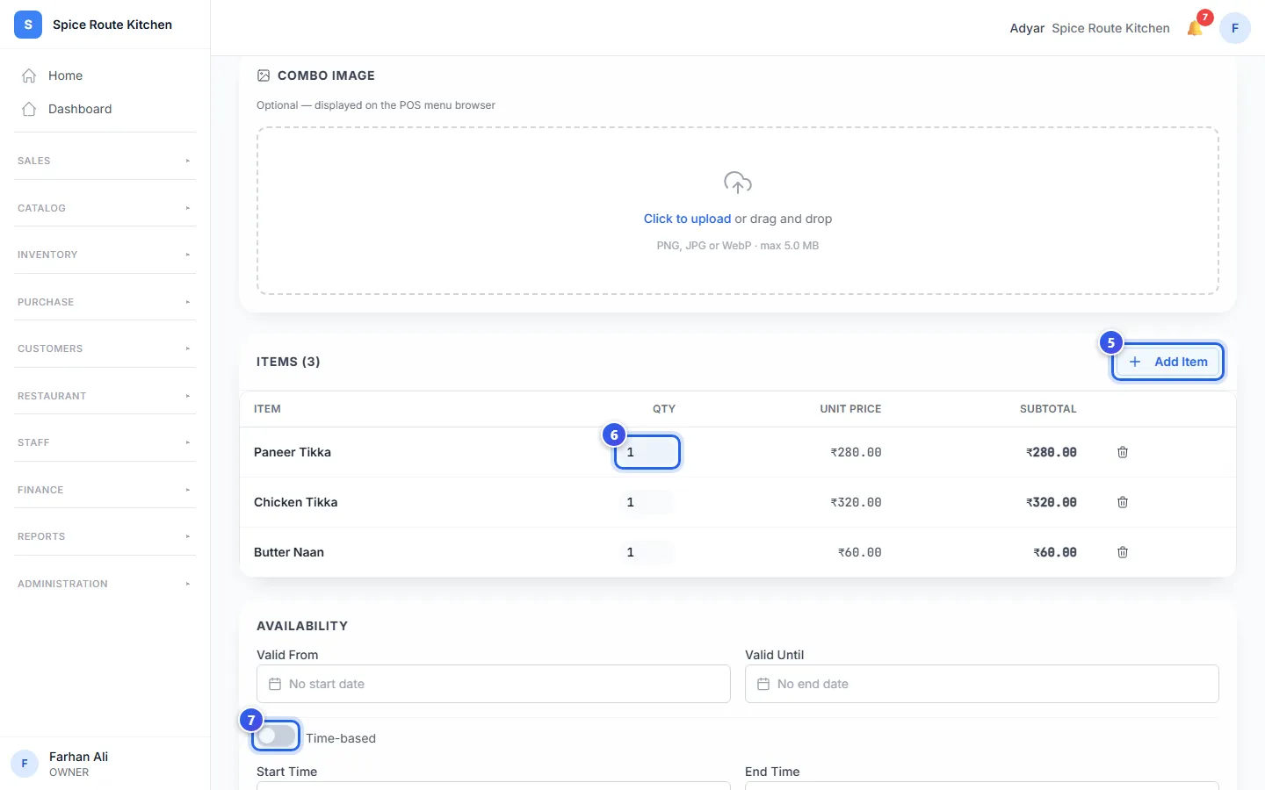This screenshot has height=790, width=1265.
Task: Focus the Chicken Tikka quantity field
Action: 647,502
